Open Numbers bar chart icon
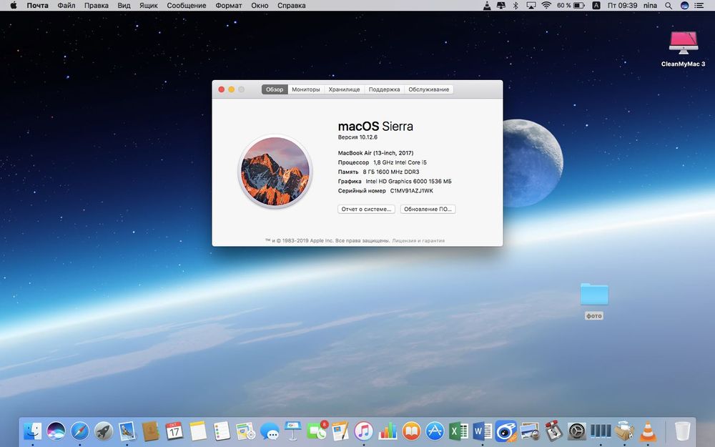Viewport: 715px width, 447px height. point(388,431)
